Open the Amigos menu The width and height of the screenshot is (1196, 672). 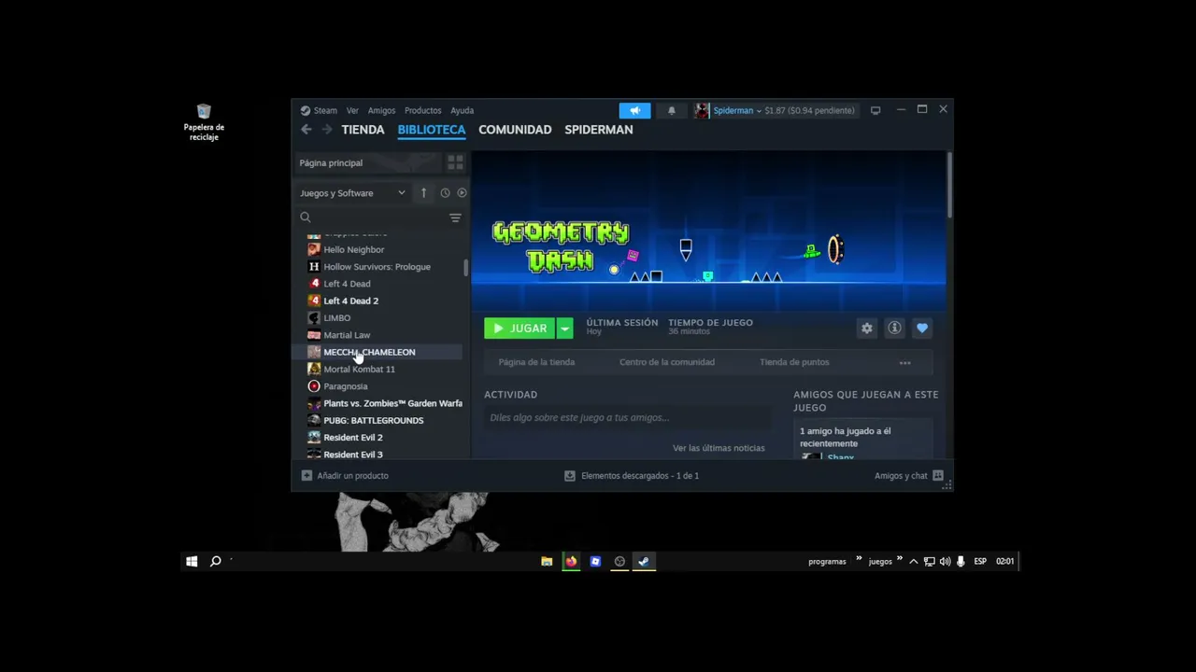click(x=381, y=110)
